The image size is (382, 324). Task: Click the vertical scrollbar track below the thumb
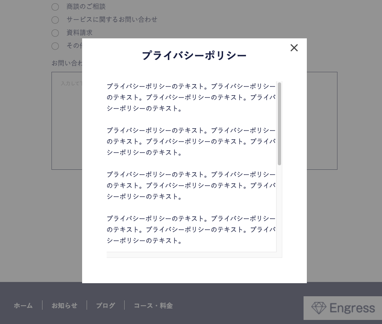coord(279,208)
